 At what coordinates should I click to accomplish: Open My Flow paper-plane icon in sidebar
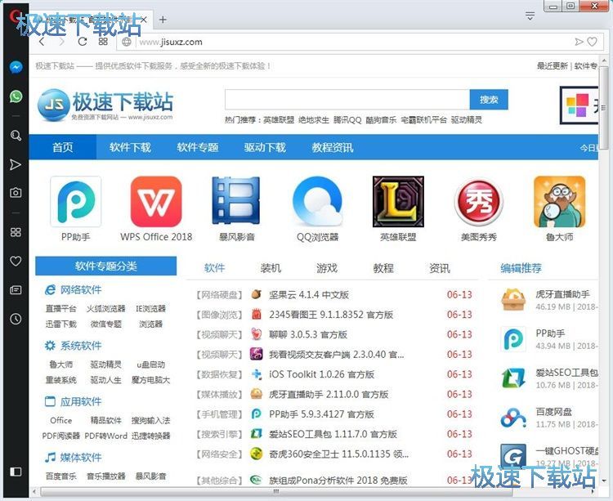[16, 165]
